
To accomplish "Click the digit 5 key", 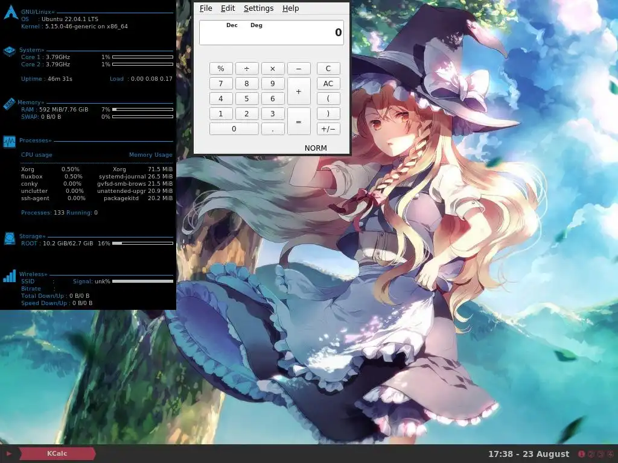I will (247, 98).
